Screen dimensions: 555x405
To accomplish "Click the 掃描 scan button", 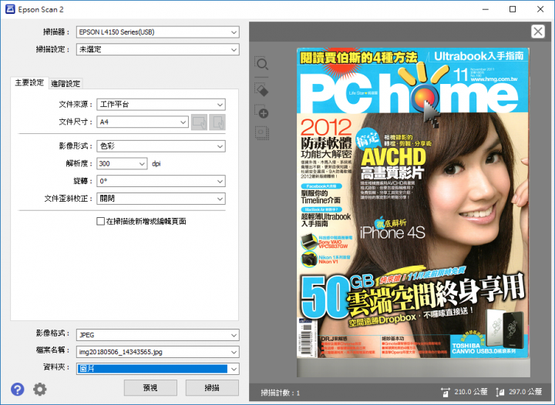I will [x=212, y=388].
